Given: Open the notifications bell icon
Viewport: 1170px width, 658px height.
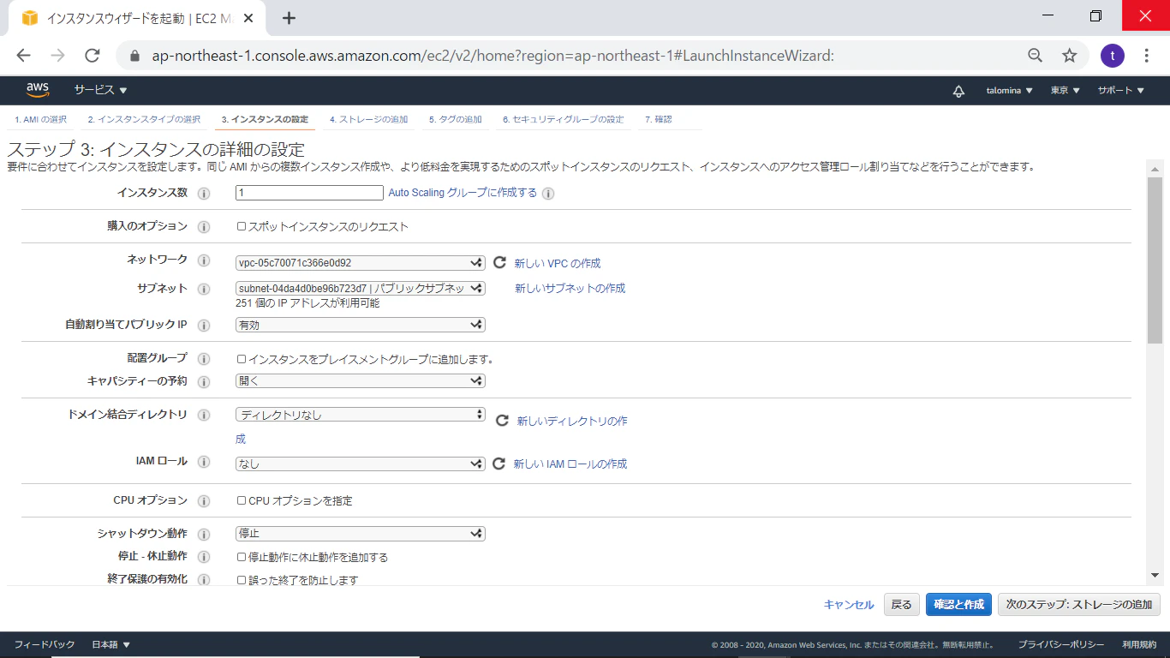Looking at the screenshot, I should 958,91.
